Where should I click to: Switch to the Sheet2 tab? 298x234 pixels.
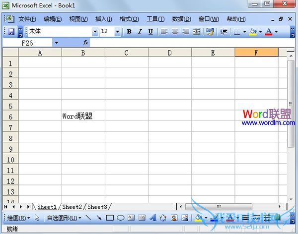point(72,207)
